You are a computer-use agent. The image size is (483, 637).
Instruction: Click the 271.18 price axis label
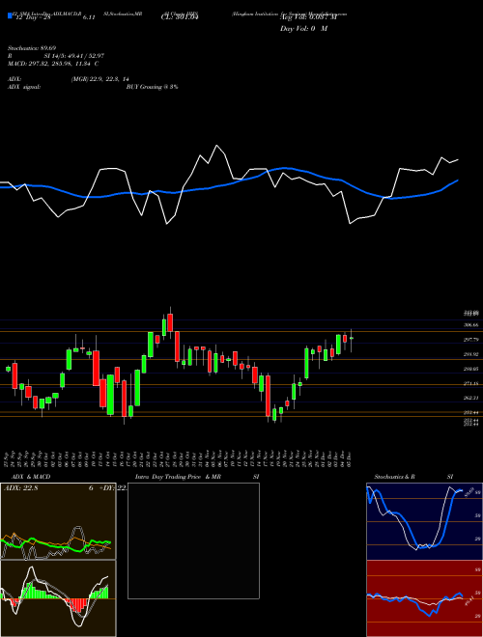(470, 383)
